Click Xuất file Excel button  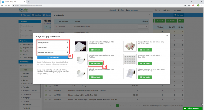pyautogui.click(x=53, y=57)
